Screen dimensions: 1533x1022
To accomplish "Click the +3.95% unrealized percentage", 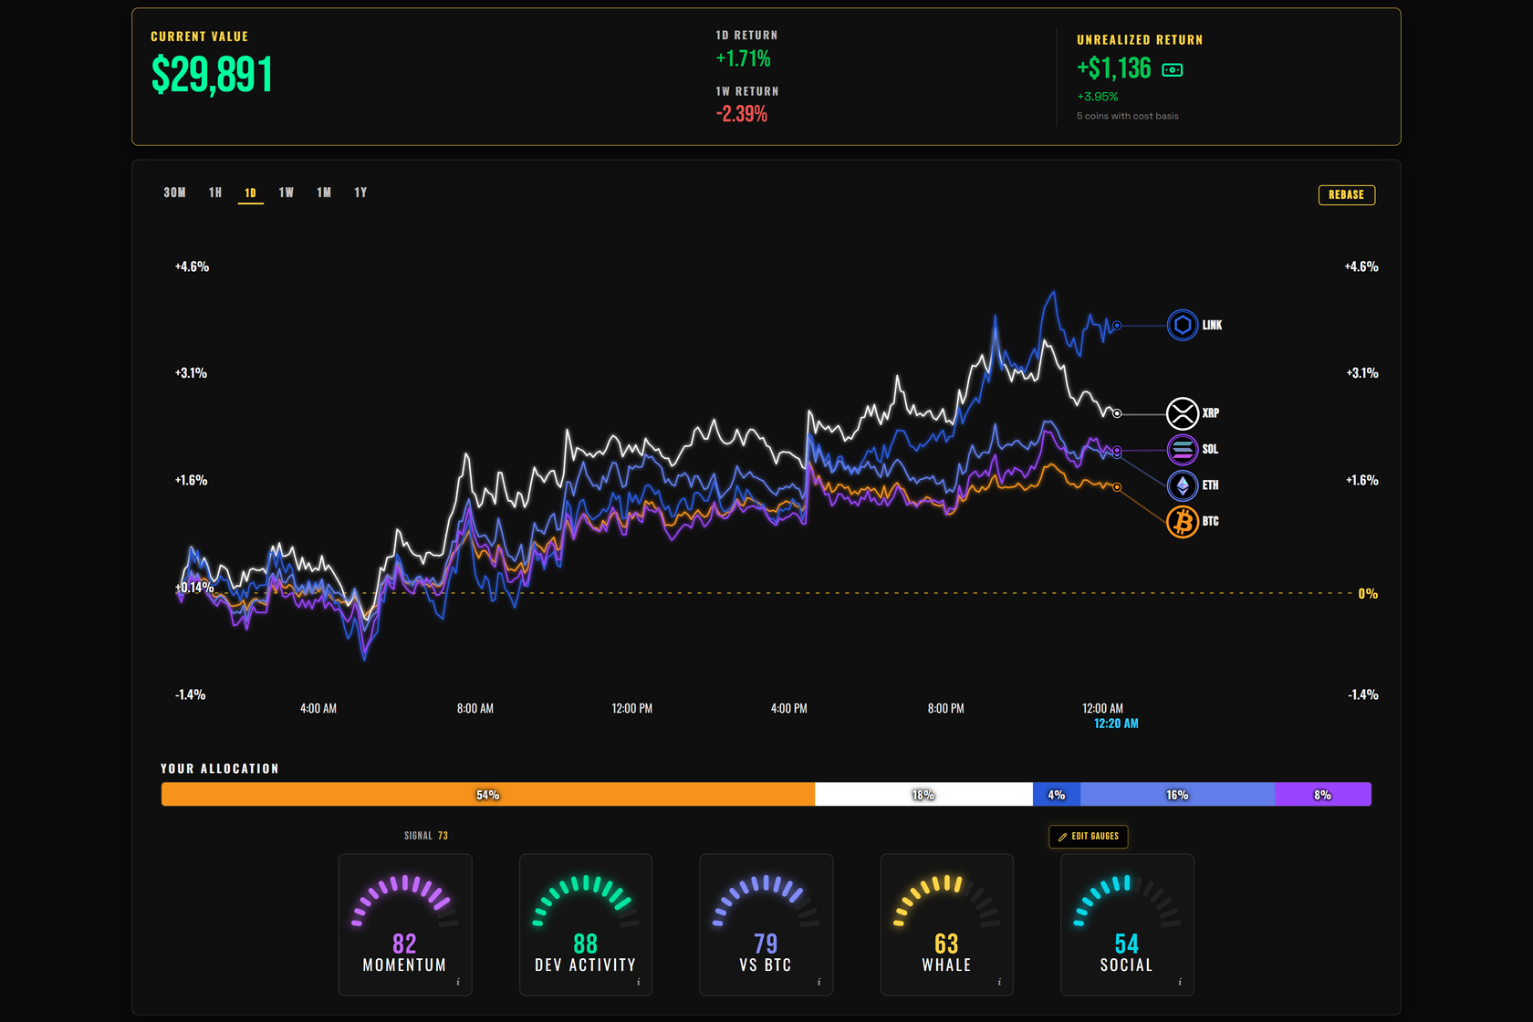I will (x=1098, y=97).
